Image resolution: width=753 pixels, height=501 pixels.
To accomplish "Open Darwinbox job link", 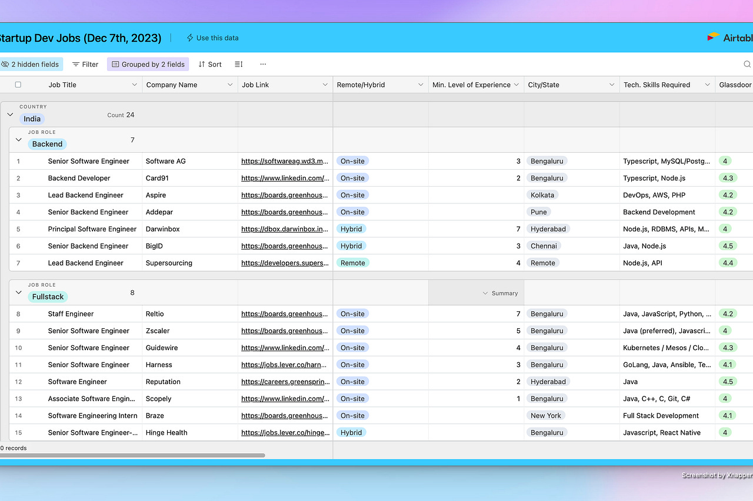I will click(x=285, y=229).
